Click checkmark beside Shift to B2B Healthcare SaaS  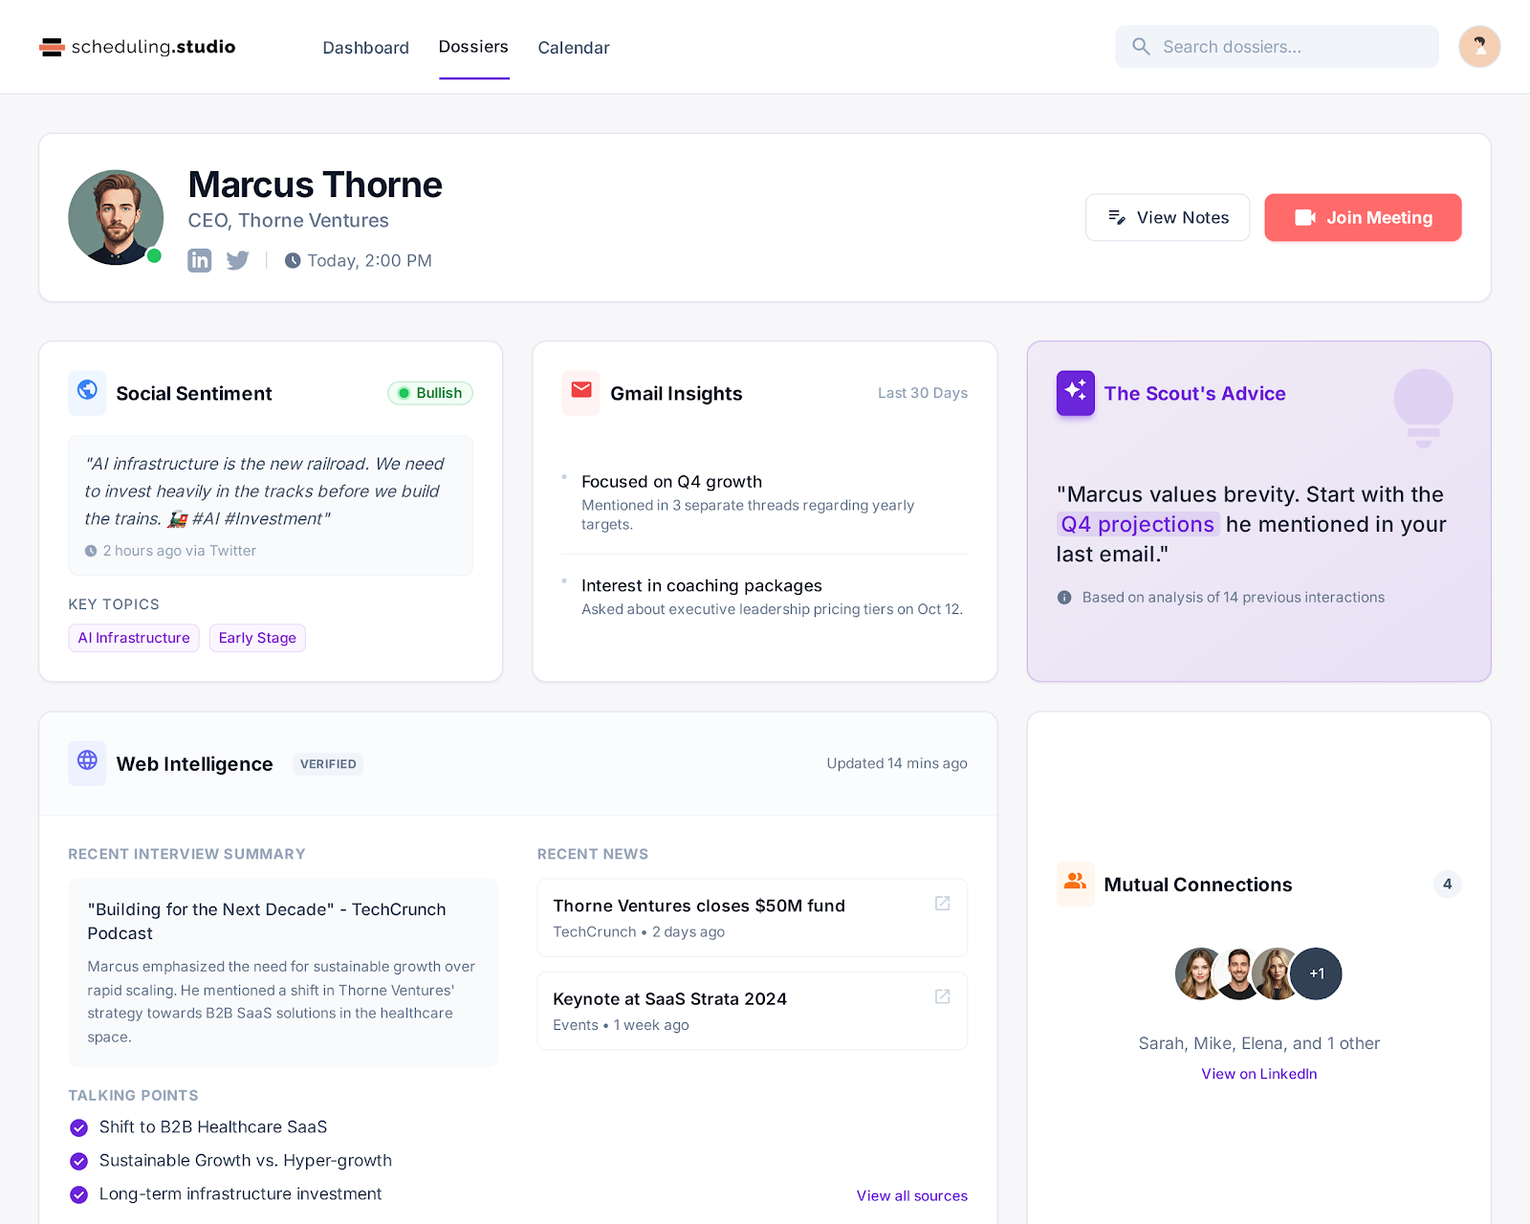click(79, 1128)
